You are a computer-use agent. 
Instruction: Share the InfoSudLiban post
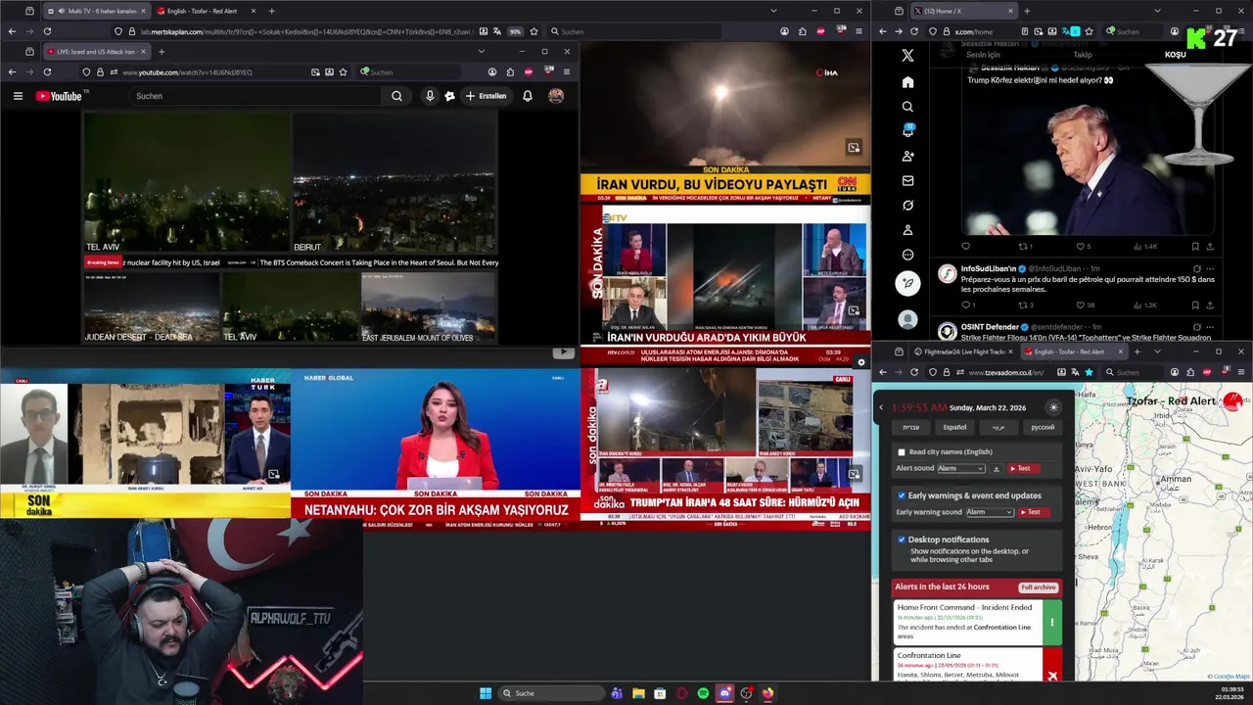tap(1210, 305)
